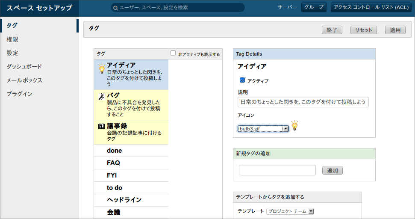Click the 追加 button
Screen dimensions: 415x219
pyautogui.click(x=333, y=170)
